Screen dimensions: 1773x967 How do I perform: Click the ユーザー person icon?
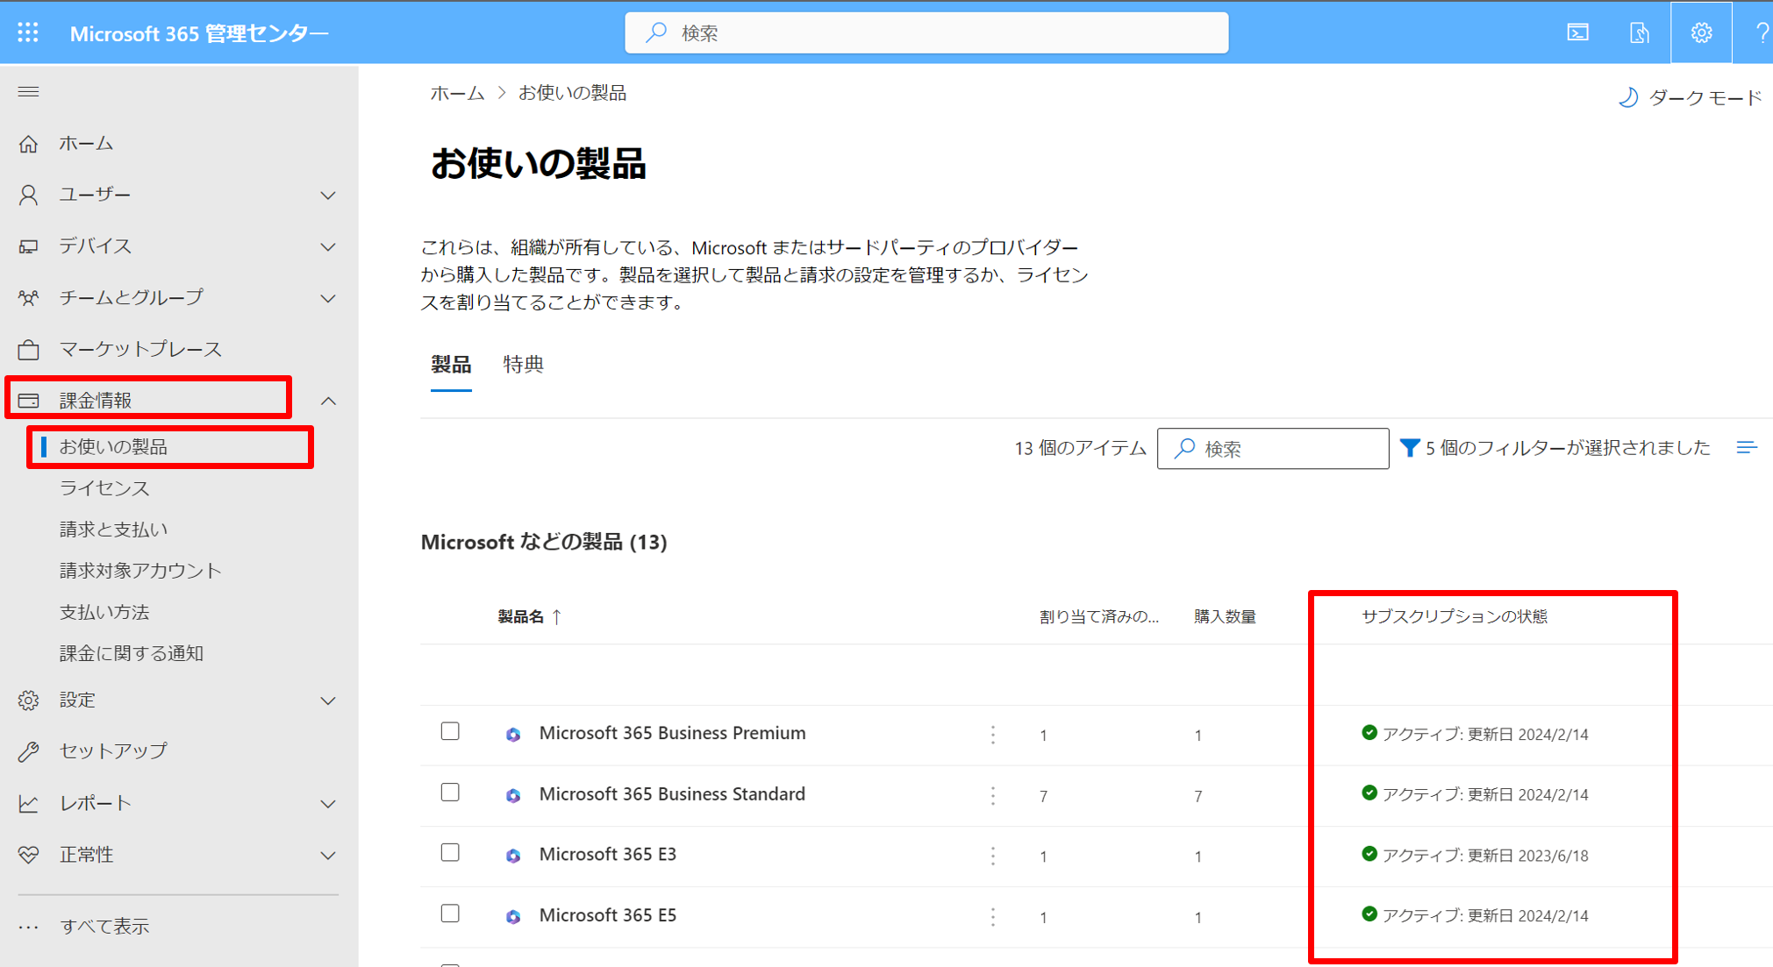tap(28, 195)
